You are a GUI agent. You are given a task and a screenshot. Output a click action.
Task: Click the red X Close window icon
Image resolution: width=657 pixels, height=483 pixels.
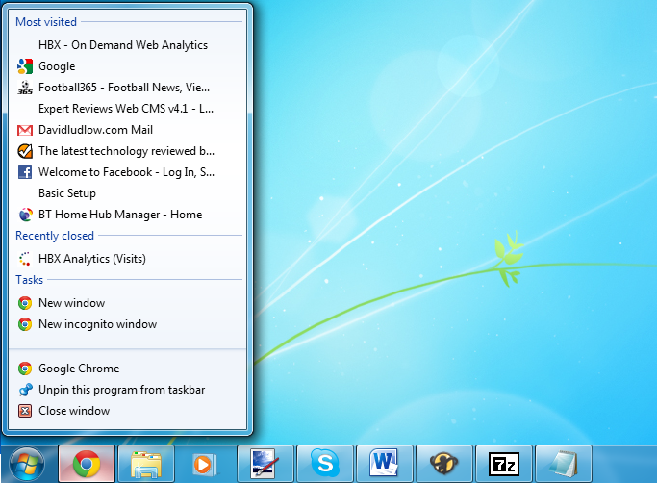pyautogui.click(x=25, y=411)
